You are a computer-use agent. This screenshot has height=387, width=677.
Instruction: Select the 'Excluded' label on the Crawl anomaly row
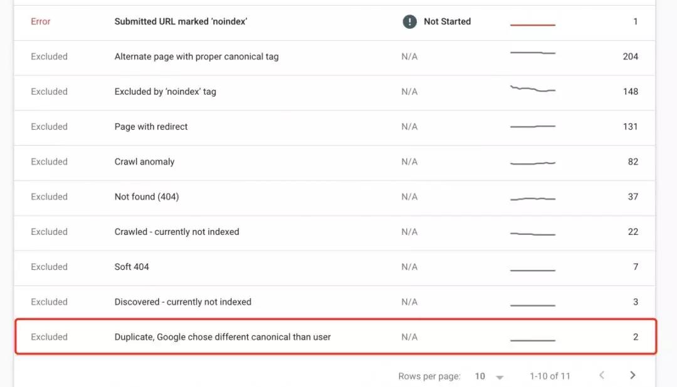point(49,162)
